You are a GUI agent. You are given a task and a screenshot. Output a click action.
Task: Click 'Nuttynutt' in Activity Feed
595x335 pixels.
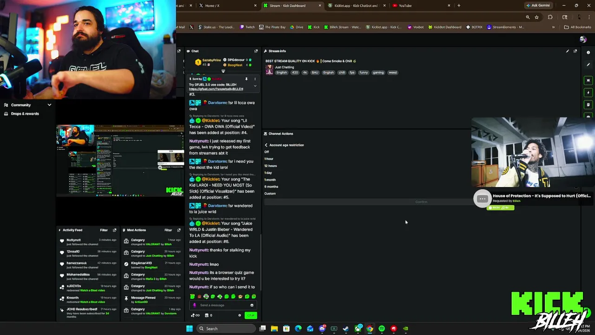click(73, 240)
